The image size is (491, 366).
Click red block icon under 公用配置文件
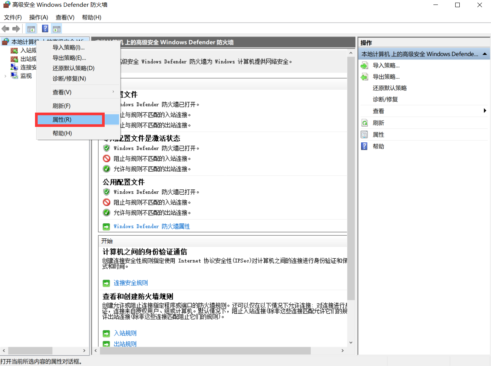click(107, 202)
